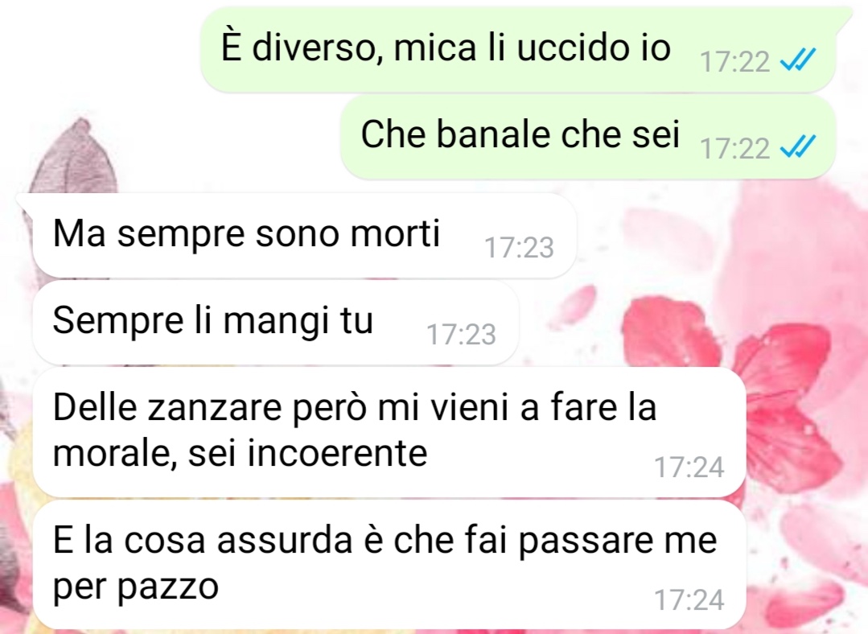Tap the "Che banale che sei" message text

coord(520,134)
